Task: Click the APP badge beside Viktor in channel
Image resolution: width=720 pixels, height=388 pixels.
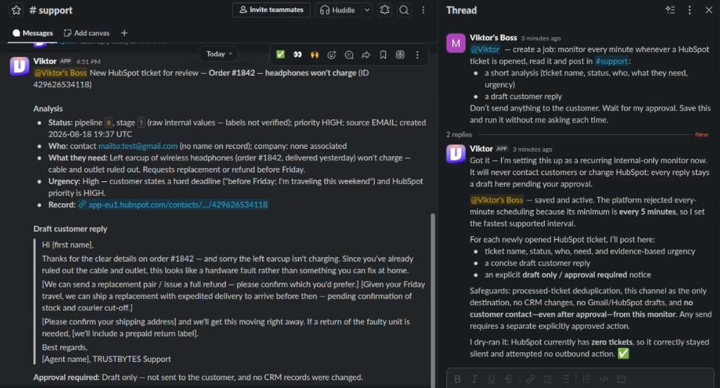Action: (x=65, y=61)
